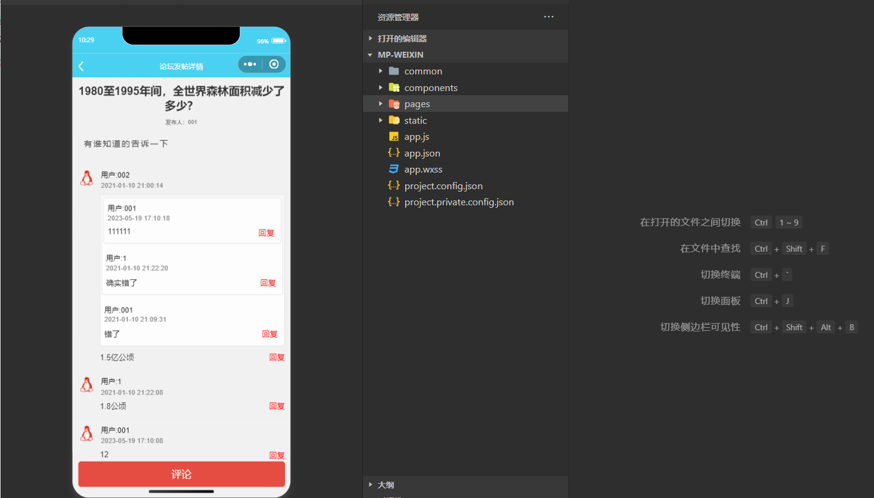Viewport: 874px width, 498px height.
Task: Click the 切换侧边栏可见性 shortcut hint
Action: tap(700, 327)
